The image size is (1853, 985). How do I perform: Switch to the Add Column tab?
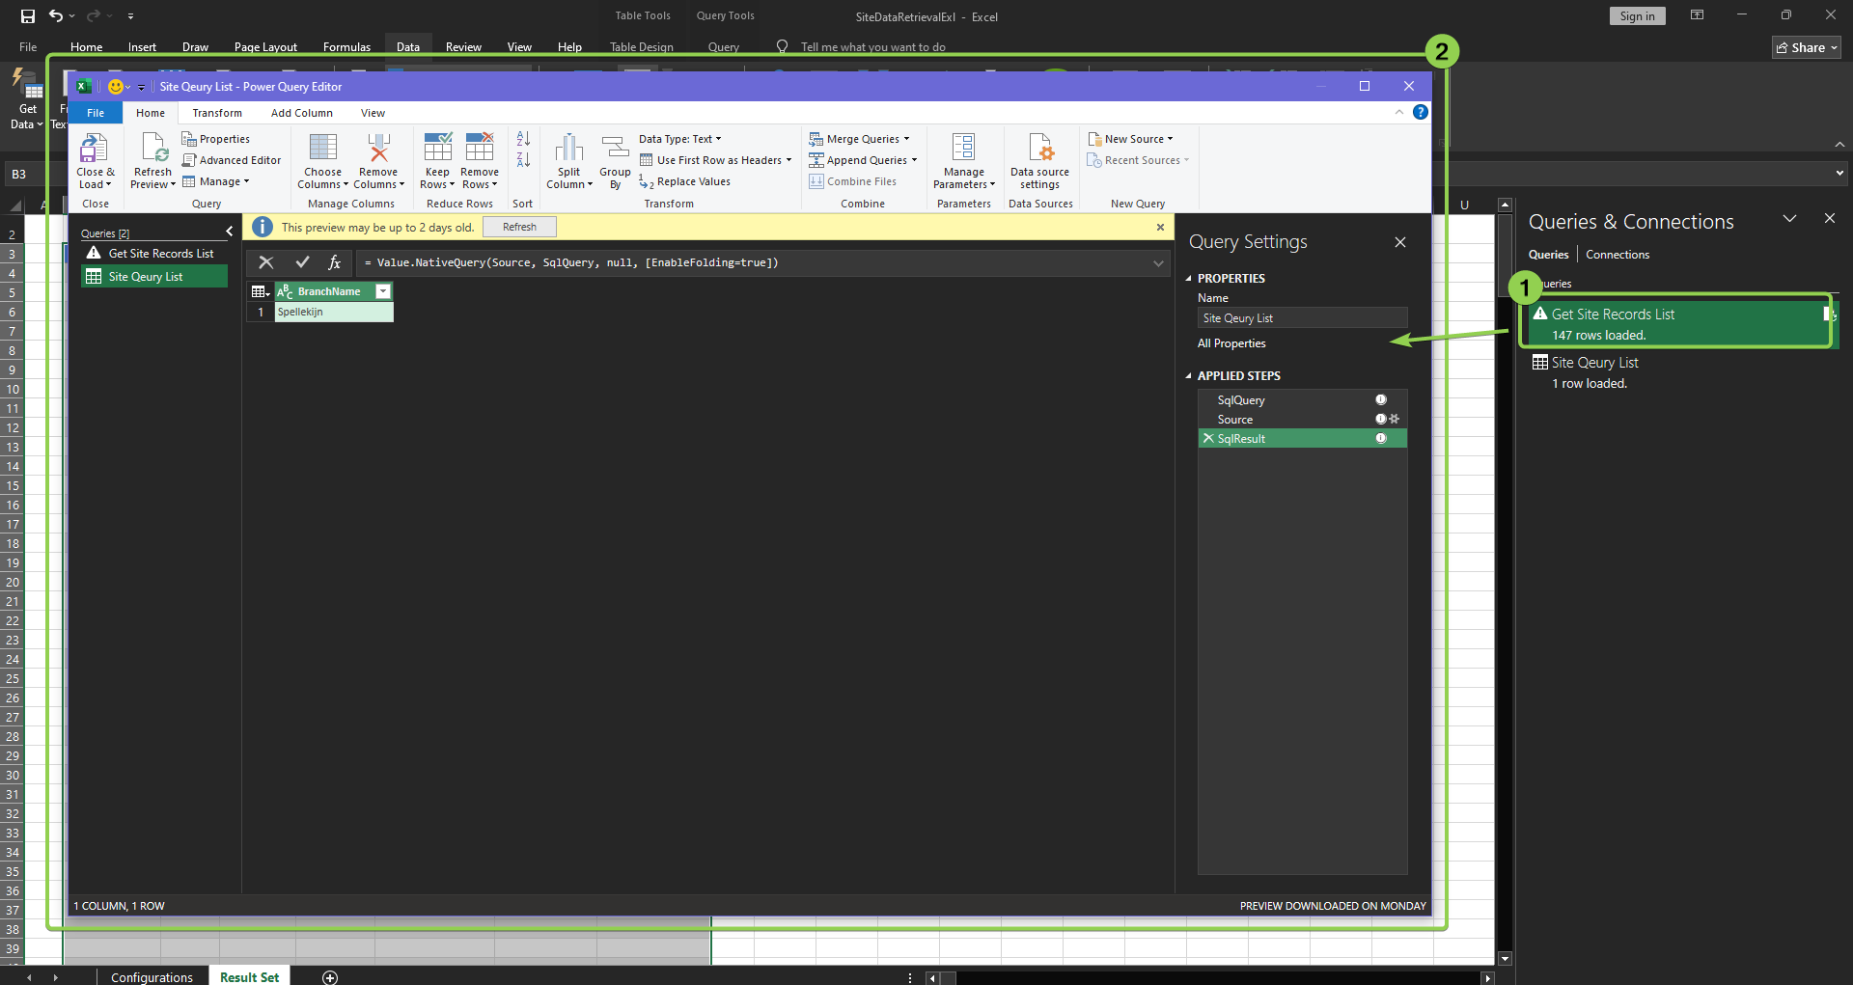point(302,113)
